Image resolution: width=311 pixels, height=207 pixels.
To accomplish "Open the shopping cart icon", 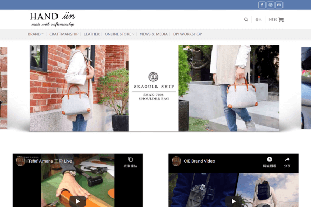I will [x=281, y=20].
